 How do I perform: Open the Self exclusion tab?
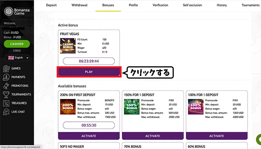coord(193,5)
